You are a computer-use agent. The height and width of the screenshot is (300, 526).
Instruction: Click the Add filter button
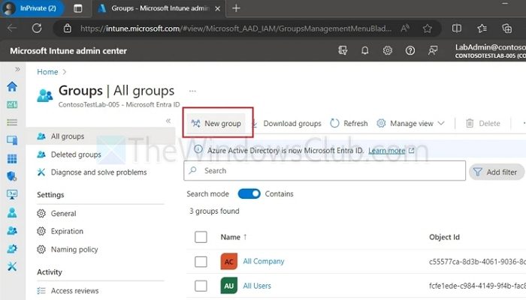click(496, 172)
